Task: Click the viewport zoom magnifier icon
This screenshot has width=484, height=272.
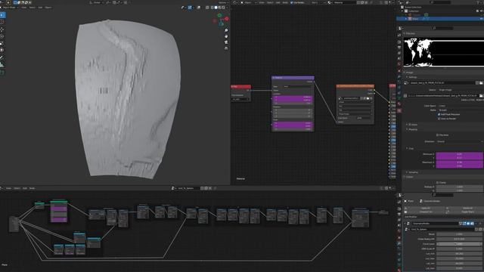Action: click(x=226, y=30)
